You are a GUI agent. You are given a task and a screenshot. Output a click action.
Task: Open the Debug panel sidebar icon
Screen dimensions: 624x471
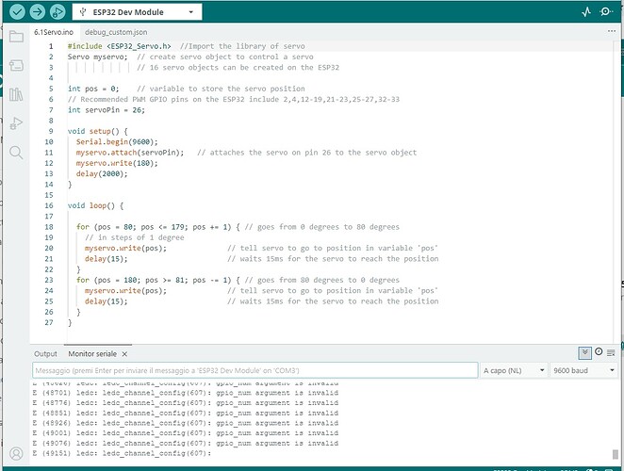tap(16, 123)
